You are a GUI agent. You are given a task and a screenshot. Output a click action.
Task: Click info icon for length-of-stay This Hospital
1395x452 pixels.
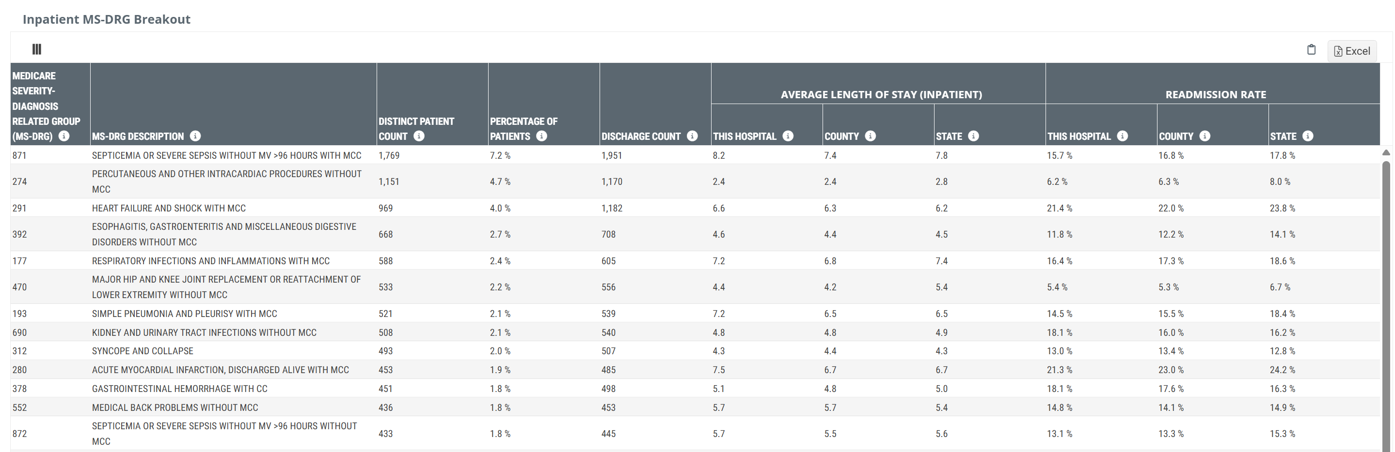789,136
